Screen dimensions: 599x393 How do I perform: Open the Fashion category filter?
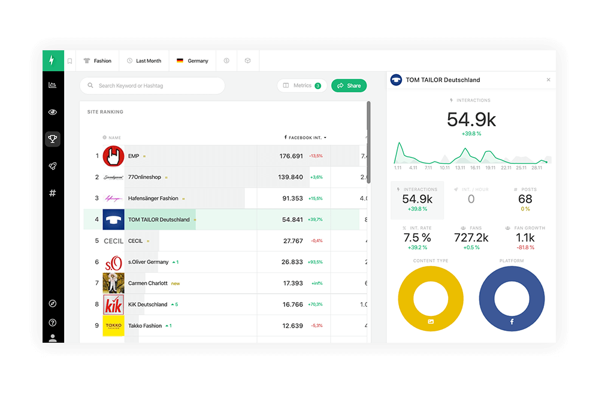tap(98, 61)
